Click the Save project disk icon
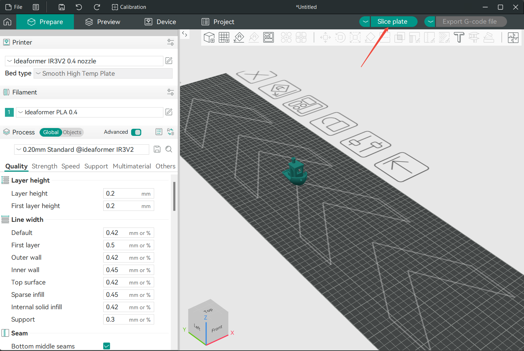The width and height of the screenshot is (524, 351). (x=62, y=7)
